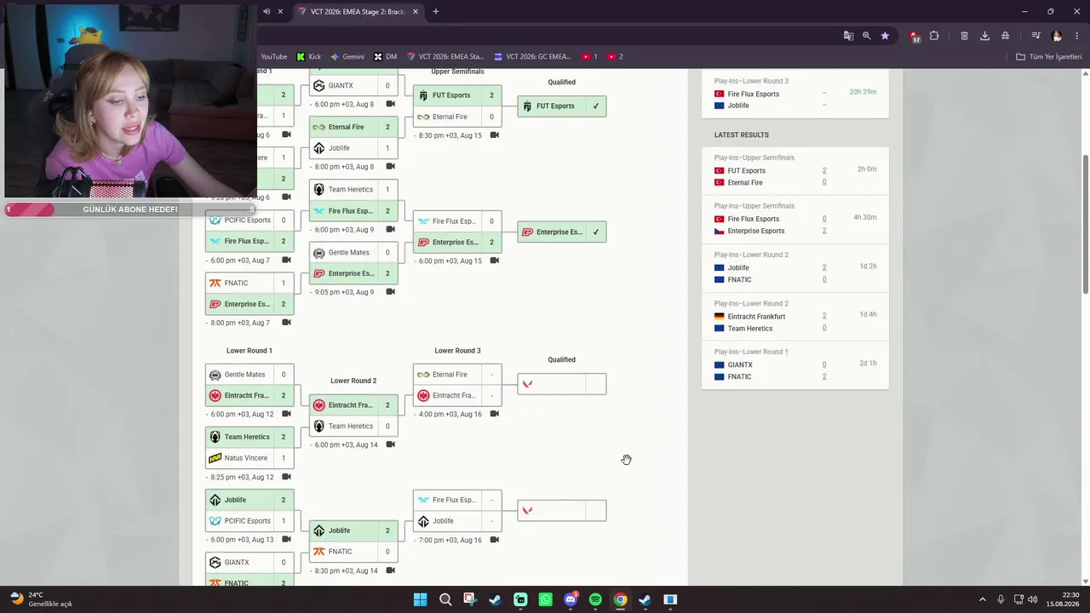Open the Gemini bookmark
The height and width of the screenshot is (613, 1090).
pos(347,57)
